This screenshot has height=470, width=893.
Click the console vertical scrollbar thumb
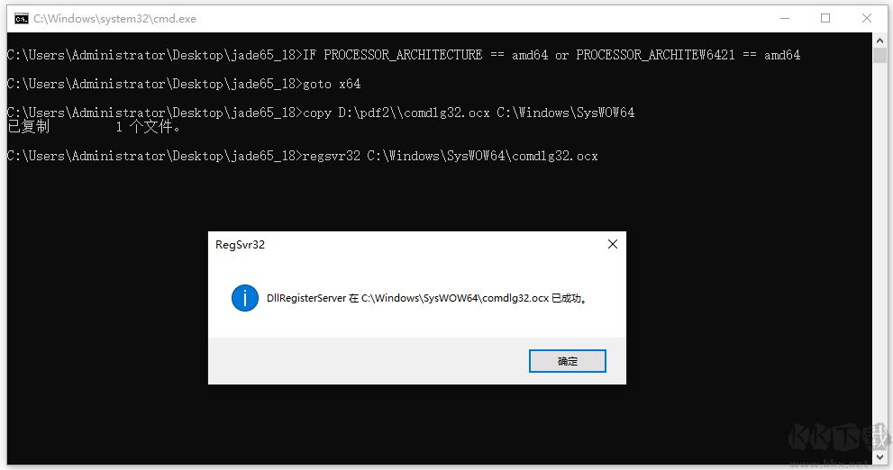point(879,55)
